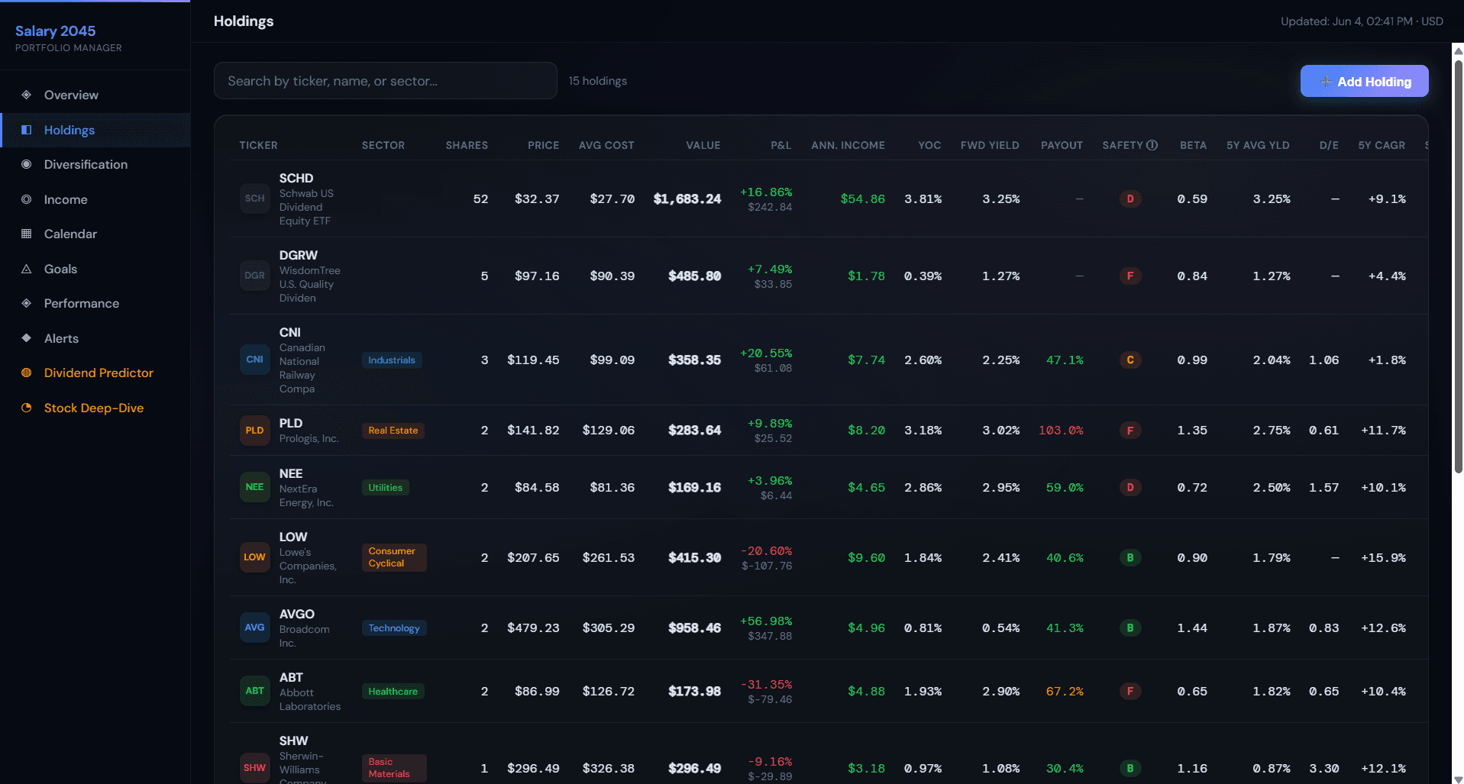Click the Technology sector tag
1464x784 pixels.
(x=394, y=628)
